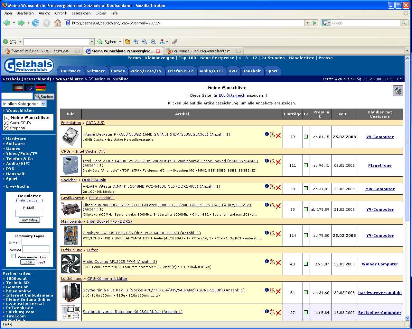
Task: Open the Planet4one dealer link
Action: tap(380, 165)
